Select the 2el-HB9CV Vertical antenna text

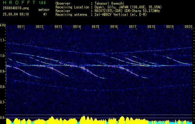tap(121, 15)
